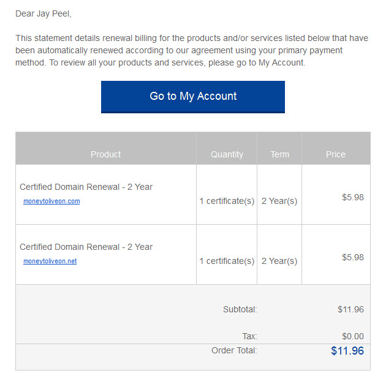This screenshot has width=383, height=376.
Task: Click second Certified Domain Renewal product name
Action: tap(86, 247)
